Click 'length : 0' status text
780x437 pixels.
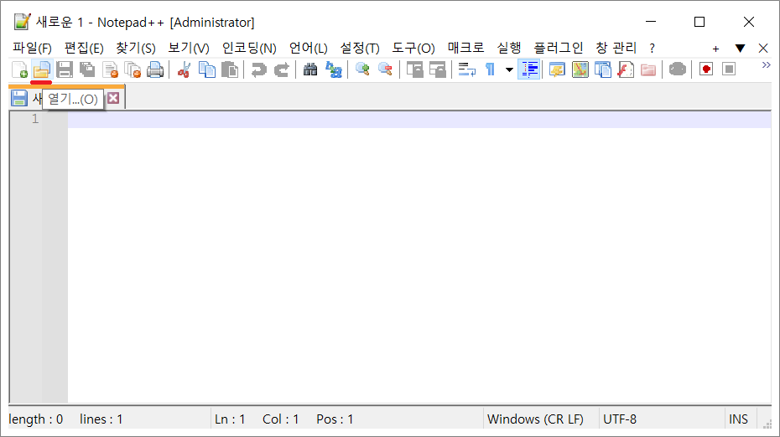[x=36, y=419]
